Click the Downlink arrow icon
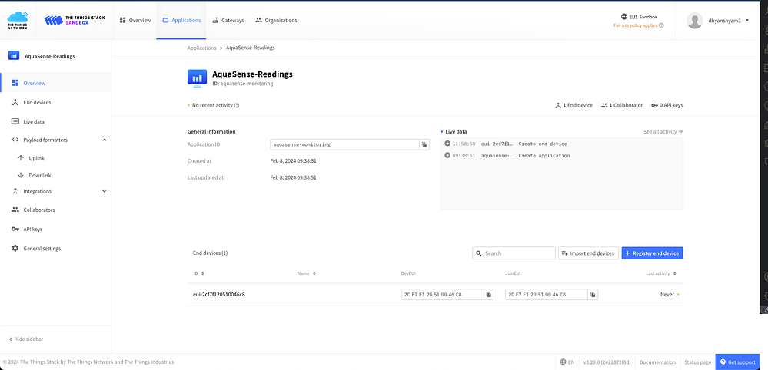This screenshot has height=370, width=768. (x=21, y=175)
